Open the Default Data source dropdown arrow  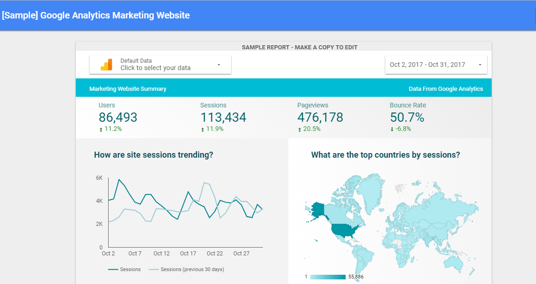[x=219, y=65]
